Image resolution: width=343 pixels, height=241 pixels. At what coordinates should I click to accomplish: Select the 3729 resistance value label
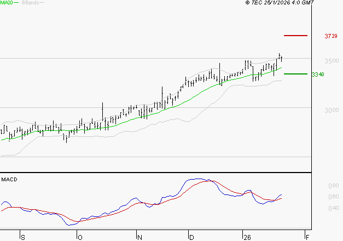coord(330,36)
